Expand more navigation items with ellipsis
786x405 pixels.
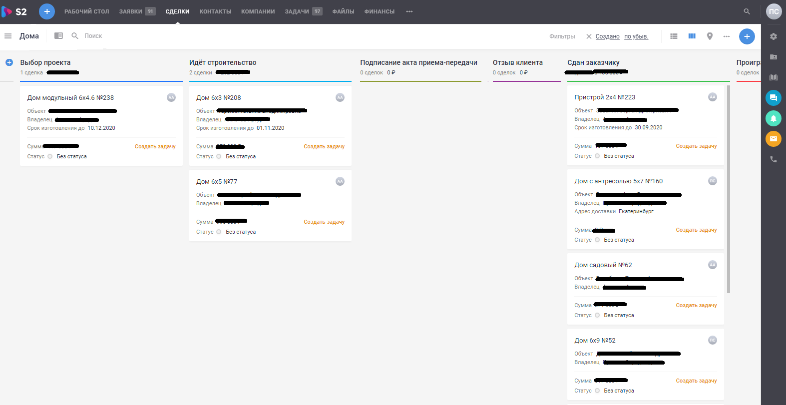coord(409,11)
